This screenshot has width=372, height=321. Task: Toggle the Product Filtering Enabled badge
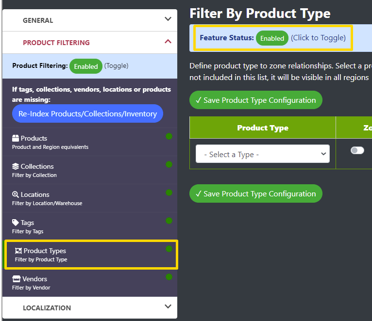click(86, 66)
